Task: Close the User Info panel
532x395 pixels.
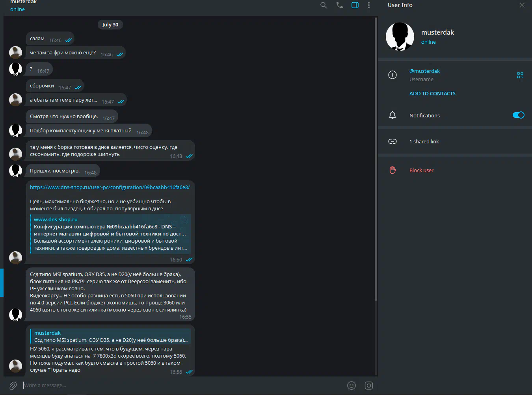Action: [522, 5]
